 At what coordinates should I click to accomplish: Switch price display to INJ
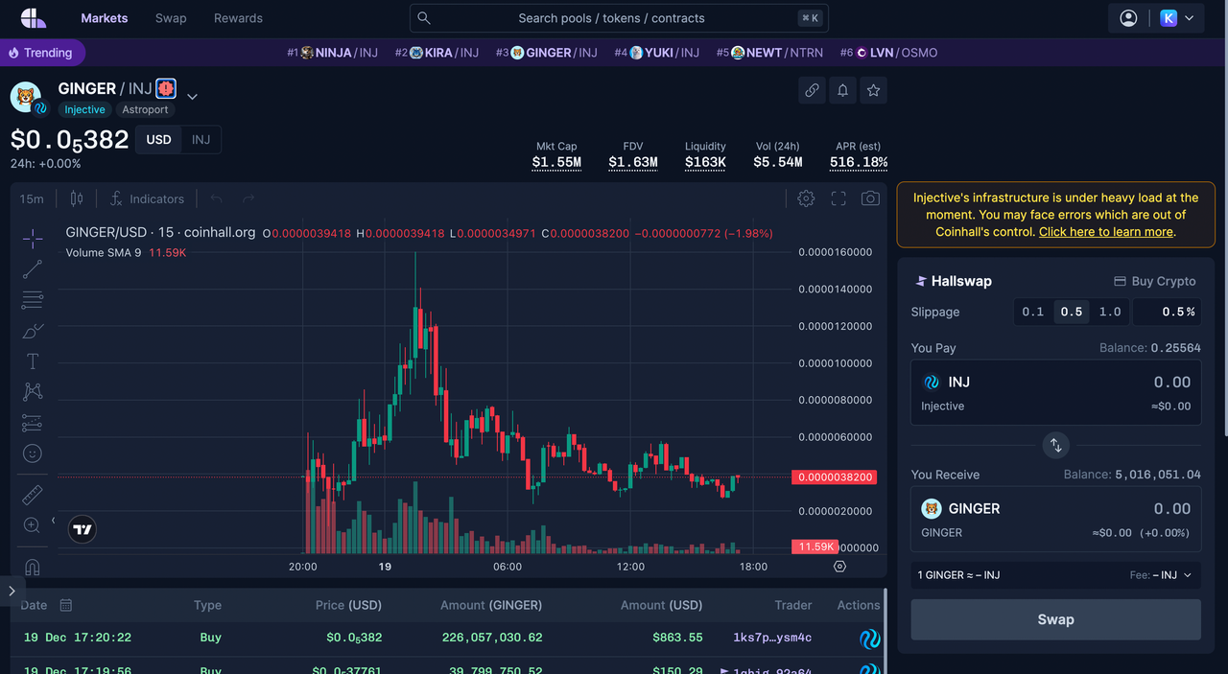point(201,140)
